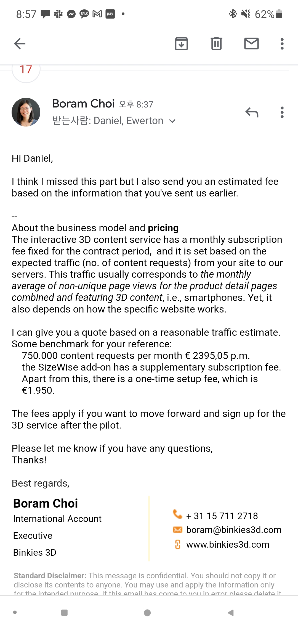The width and height of the screenshot is (298, 630).
Task: Open the top toolbar overflow menu
Action: [x=282, y=44]
